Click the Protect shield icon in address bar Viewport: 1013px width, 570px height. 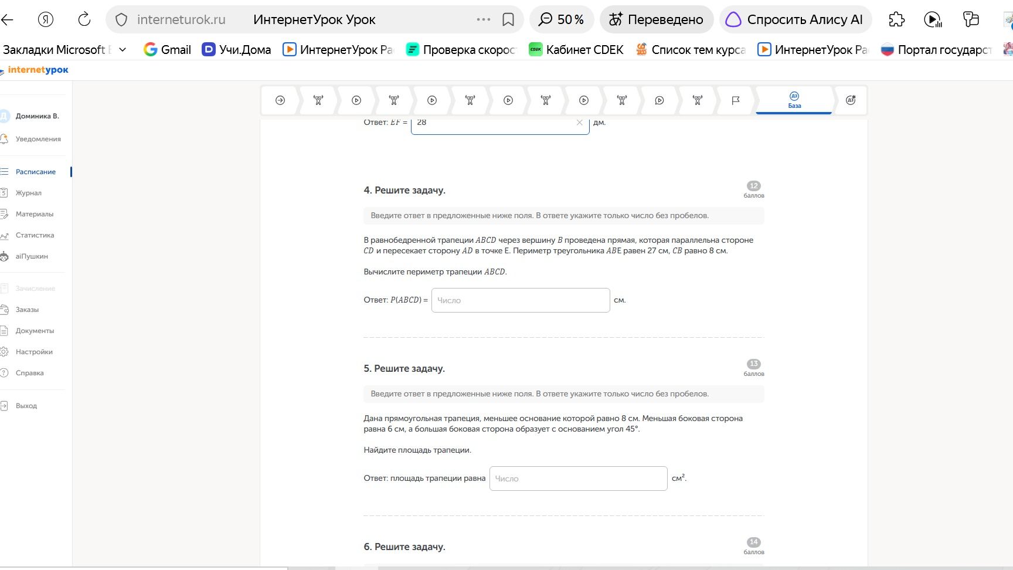coord(121,20)
